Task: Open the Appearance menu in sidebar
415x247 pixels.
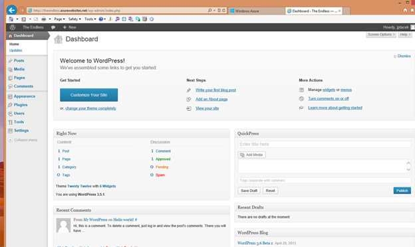Action: (25, 96)
